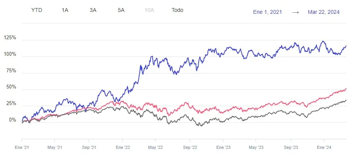The width and height of the screenshot is (353, 155).
Task: Select the YTD time range
Action: click(36, 10)
